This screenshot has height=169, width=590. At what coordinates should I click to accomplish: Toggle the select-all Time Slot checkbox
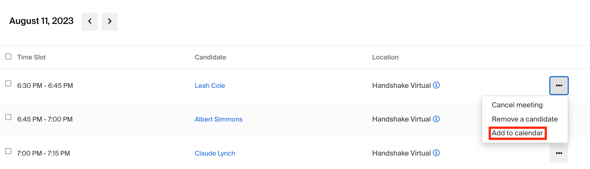(8, 56)
